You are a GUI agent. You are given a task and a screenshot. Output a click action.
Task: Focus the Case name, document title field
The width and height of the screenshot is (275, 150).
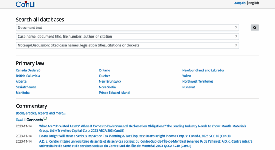[x=127, y=37]
